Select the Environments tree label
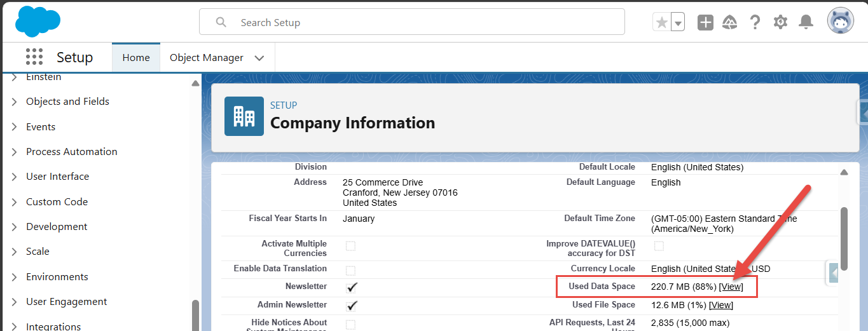This screenshot has height=331, width=868. tap(57, 277)
